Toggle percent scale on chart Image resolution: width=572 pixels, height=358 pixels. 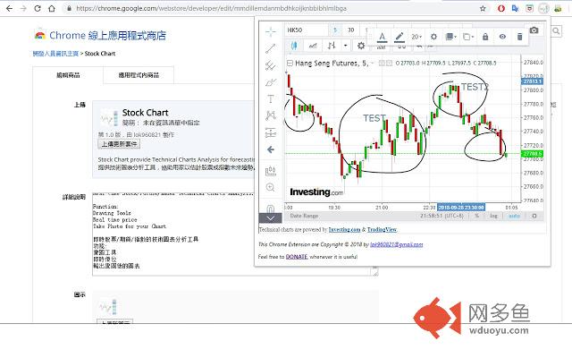(x=476, y=216)
